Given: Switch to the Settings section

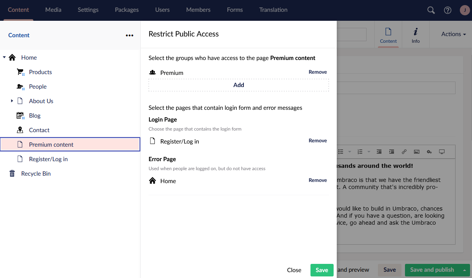Looking at the screenshot, I should [88, 10].
